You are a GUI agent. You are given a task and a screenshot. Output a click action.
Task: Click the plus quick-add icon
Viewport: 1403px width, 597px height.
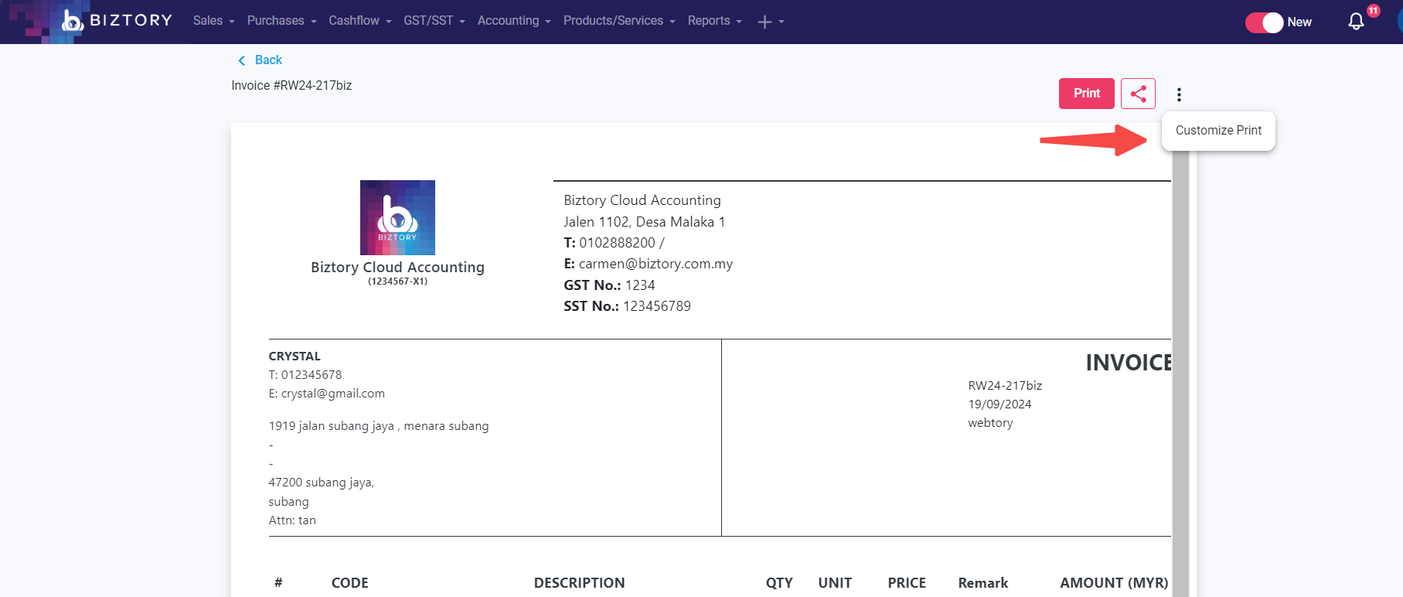pyautogui.click(x=764, y=22)
